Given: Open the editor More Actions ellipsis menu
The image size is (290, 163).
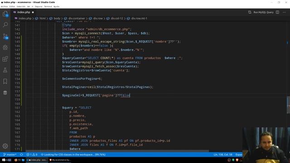Looking at the screenshot, I should pyautogui.click(x=284, y=12).
